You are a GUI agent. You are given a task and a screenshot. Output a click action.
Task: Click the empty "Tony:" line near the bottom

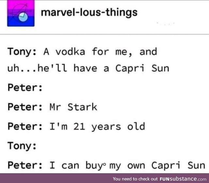(x=22, y=146)
